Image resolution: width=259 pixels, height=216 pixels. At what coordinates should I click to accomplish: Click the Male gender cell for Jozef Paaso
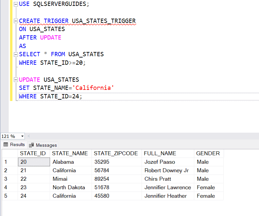click(x=209, y=162)
